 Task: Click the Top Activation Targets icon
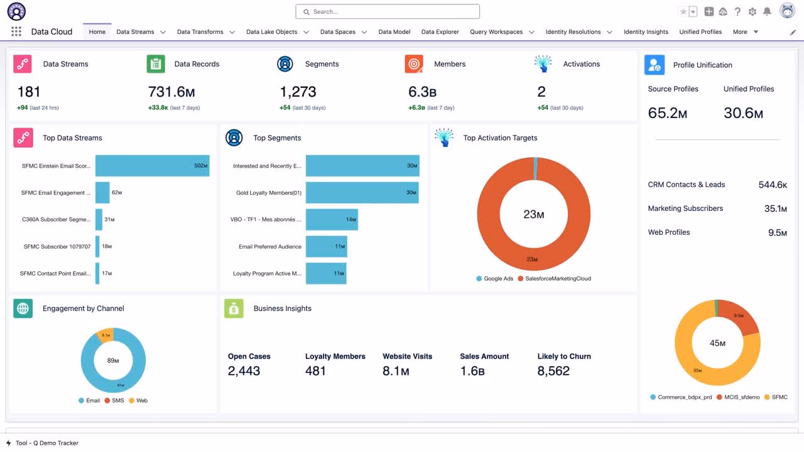[444, 137]
